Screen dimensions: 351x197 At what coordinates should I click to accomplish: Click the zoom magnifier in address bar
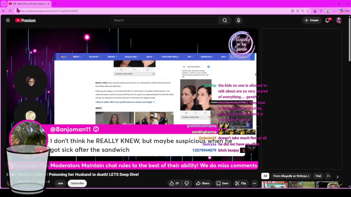303,11
